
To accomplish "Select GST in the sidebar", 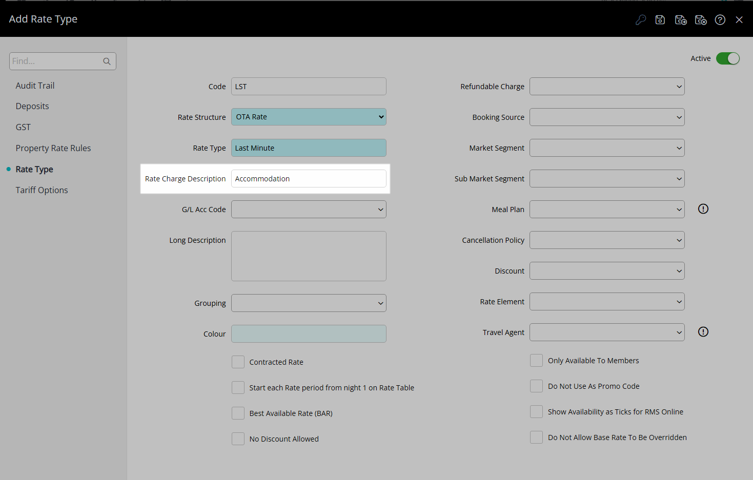I will 23,127.
